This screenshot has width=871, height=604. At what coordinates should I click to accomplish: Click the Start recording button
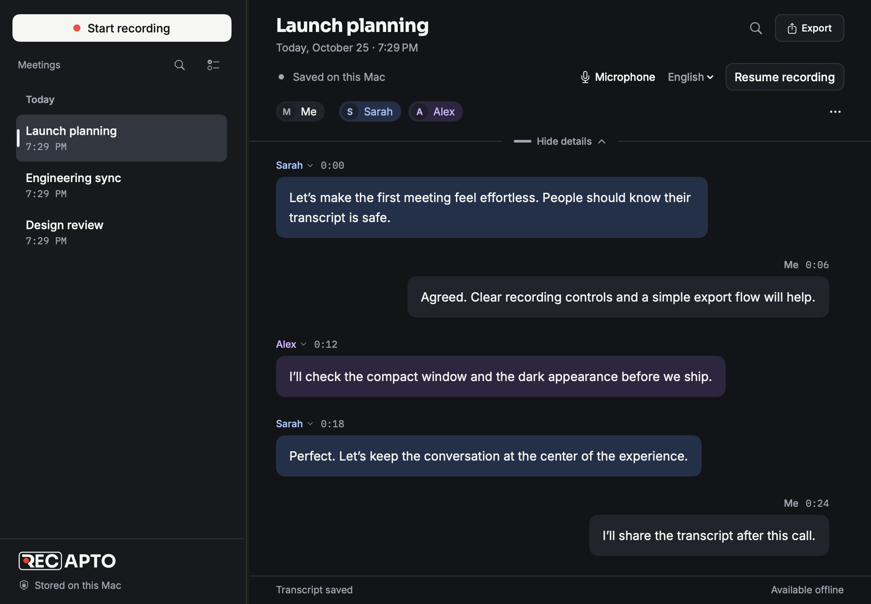coord(122,28)
